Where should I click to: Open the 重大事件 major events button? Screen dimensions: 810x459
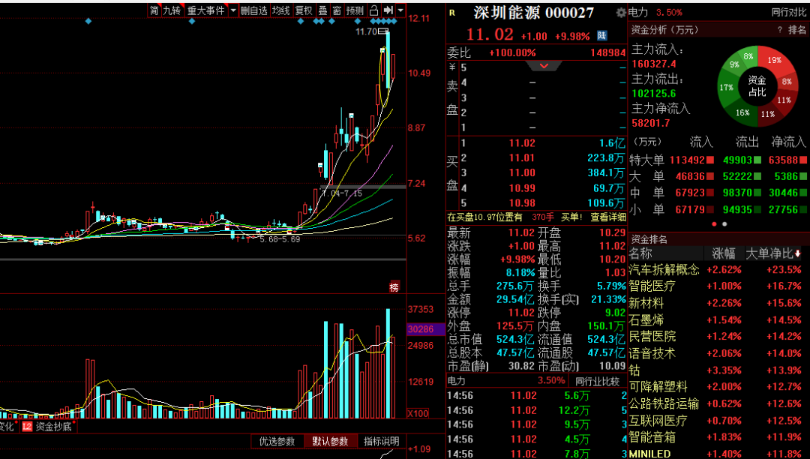click(x=206, y=10)
